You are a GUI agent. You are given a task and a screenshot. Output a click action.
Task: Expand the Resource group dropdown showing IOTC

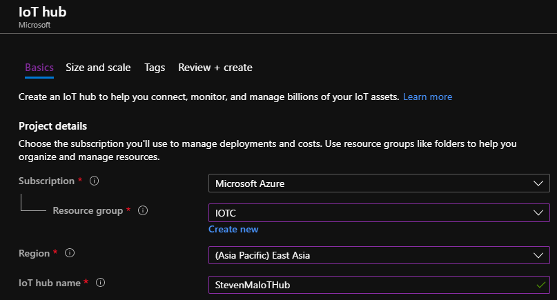379,212
